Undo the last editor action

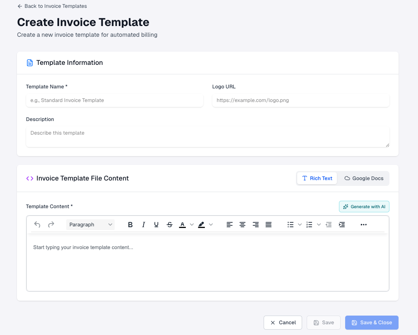37,225
